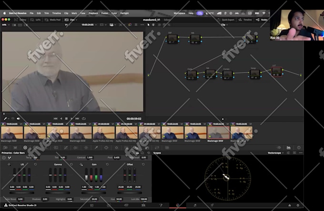This screenshot has width=324, height=211.
Task: Open the Power Window palette icon
Action: pyautogui.click(x=106, y=148)
